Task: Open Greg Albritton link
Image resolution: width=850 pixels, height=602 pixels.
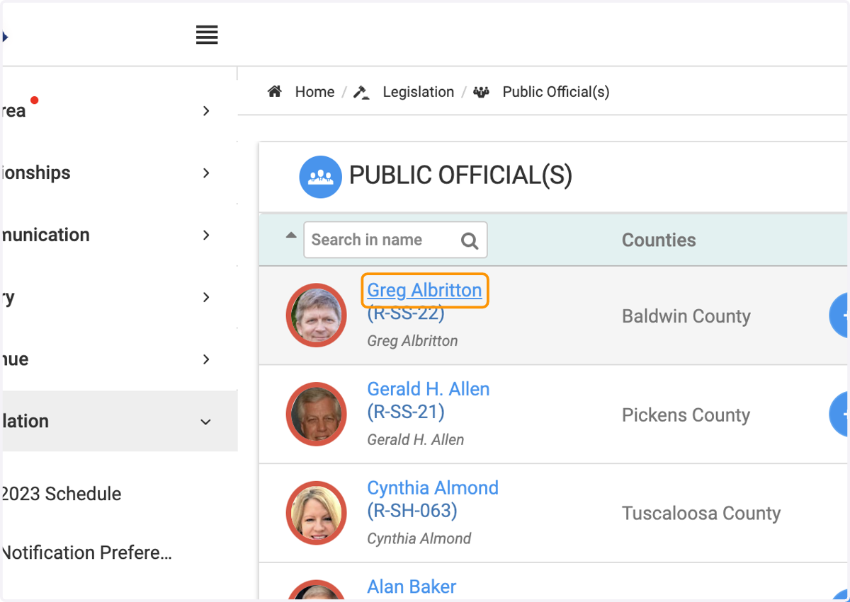Action: (x=424, y=290)
